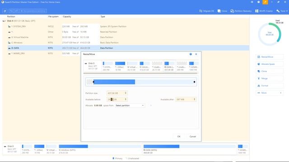Click the Redo arrow in toolbar
Screen dimensions: 289x162
click(16, 11)
